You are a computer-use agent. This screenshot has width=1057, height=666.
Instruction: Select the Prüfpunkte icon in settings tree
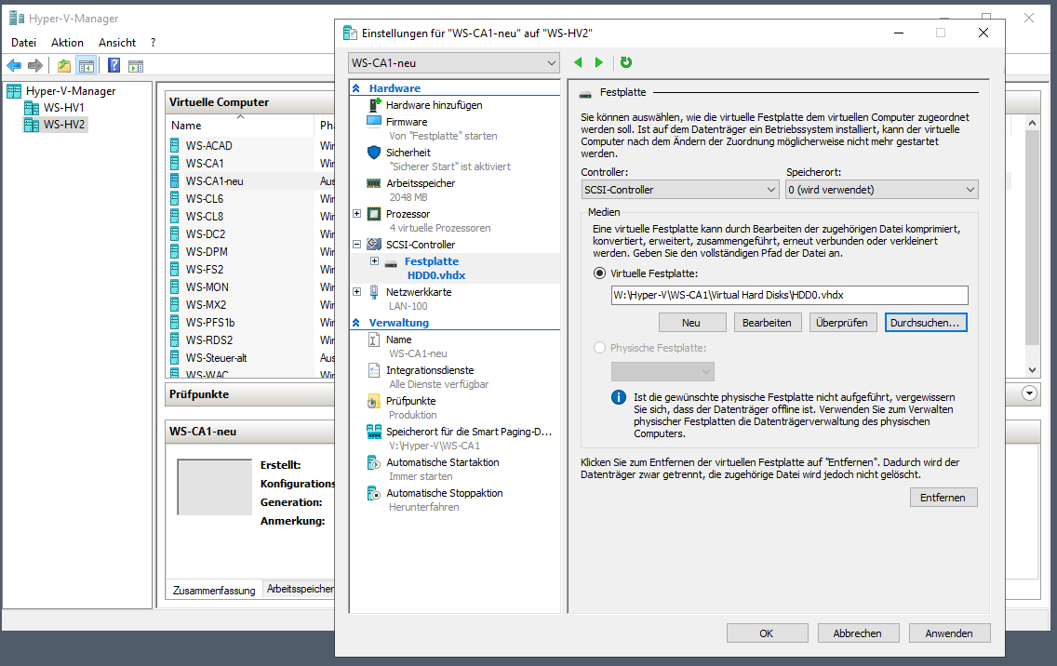click(x=374, y=401)
